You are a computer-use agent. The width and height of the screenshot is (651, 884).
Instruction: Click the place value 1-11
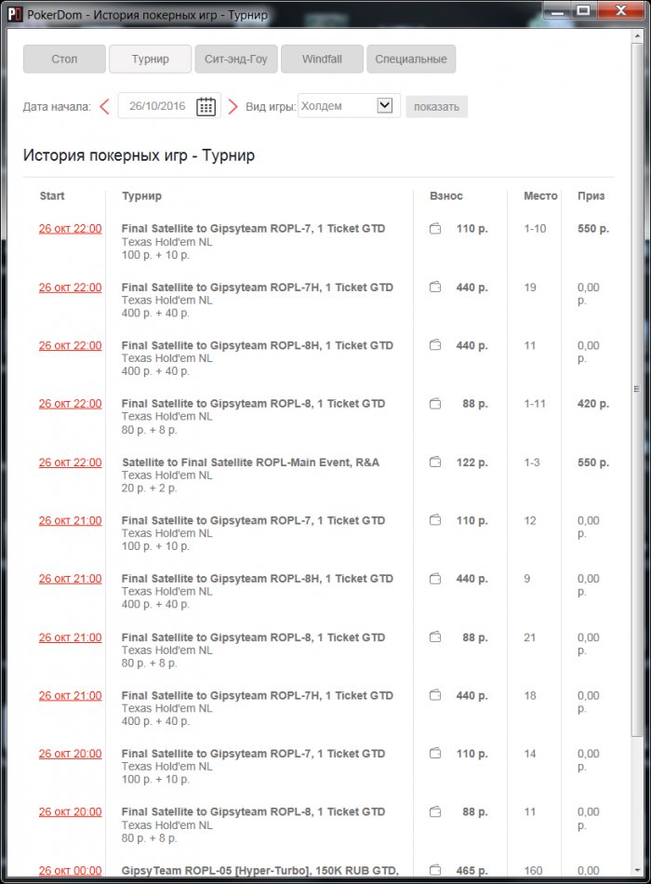click(535, 404)
